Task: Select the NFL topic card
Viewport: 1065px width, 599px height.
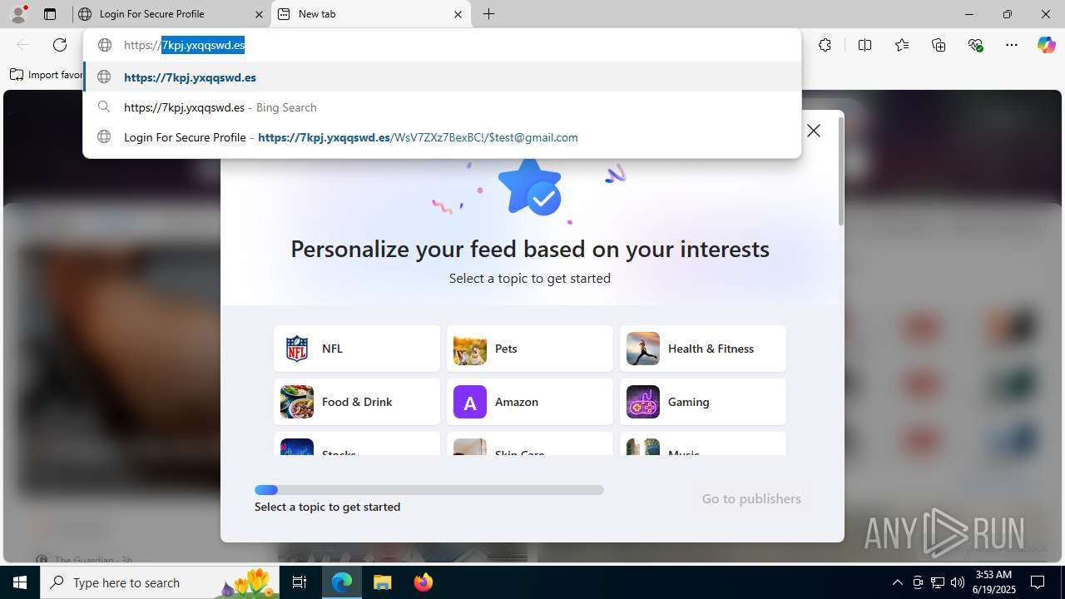Action: click(357, 349)
